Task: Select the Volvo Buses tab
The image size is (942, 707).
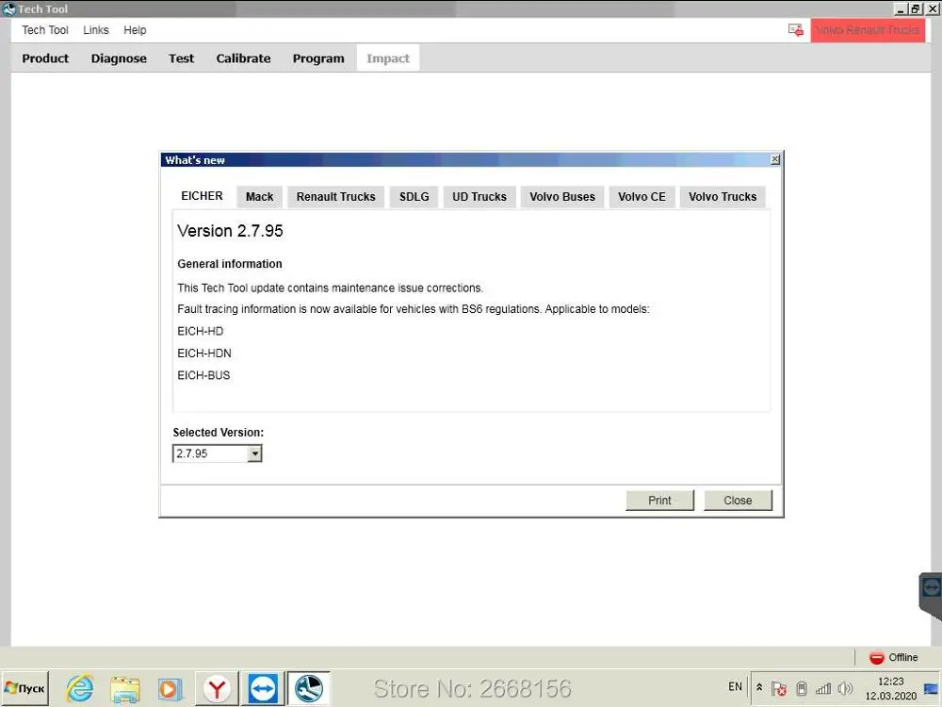Action: pos(561,197)
